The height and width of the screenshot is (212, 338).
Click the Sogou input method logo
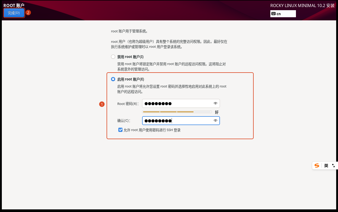pos(317,166)
